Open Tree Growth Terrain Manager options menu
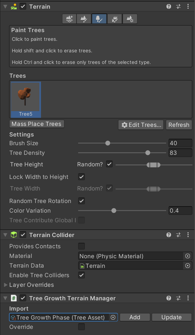195x335 pixels. pyautogui.click(x=188, y=298)
